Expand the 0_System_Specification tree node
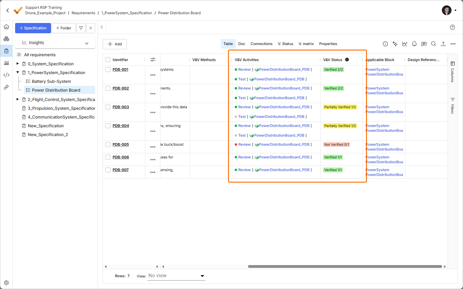Image resolution: width=463 pixels, height=289 pixels. [x=18, y=63]
